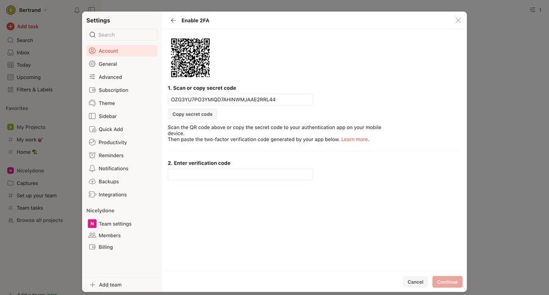
Task: Click the Bertrand avatar circle
Action: (x=11, y=10)
